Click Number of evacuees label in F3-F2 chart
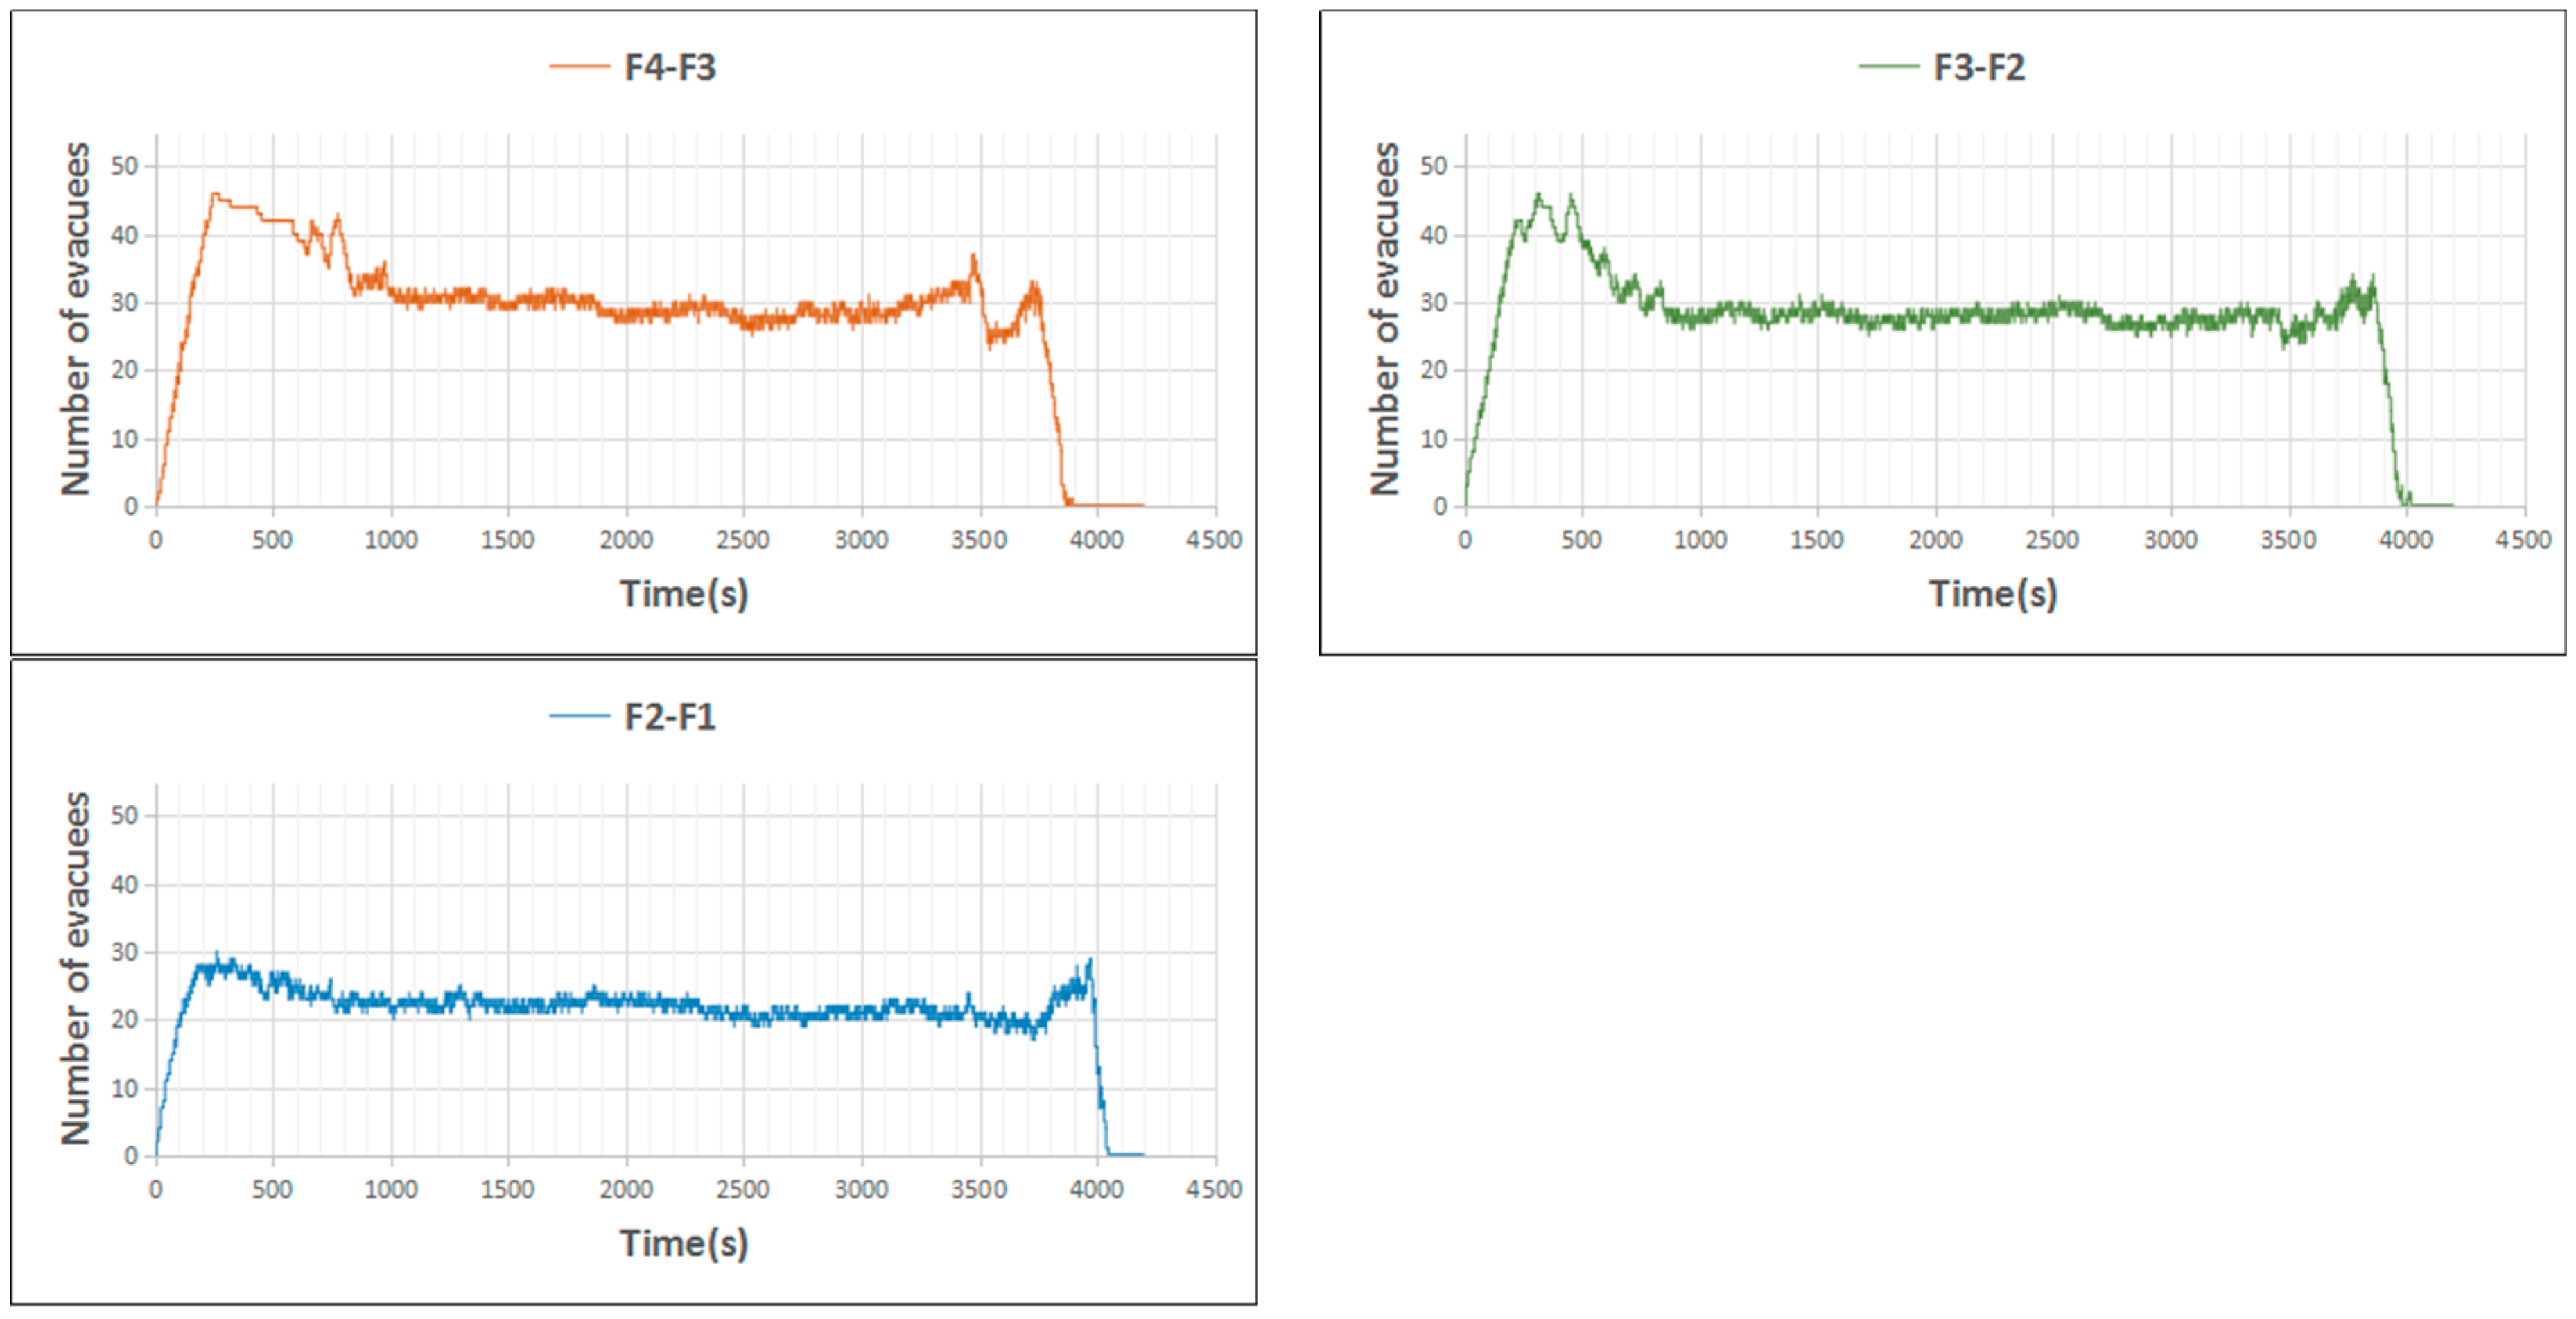Image resolution: width=2576 pixels, height=1319 pixels. (1384, 319)
